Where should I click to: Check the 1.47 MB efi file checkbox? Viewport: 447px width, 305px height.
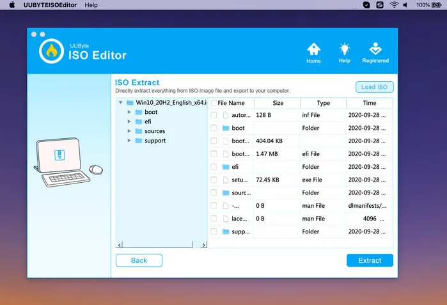(x=214, y=154)
